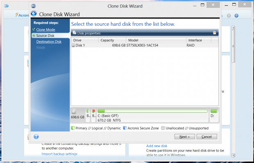This screenshot has width=254, height=163.
Task: Click the green Primary legend swatch
Action: pyautogui.click(x=73, y=128)
